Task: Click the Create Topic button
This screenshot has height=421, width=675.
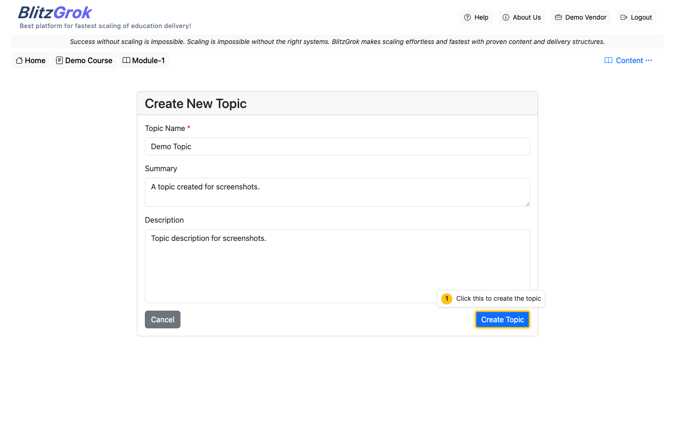Action: tap(502, 319)
